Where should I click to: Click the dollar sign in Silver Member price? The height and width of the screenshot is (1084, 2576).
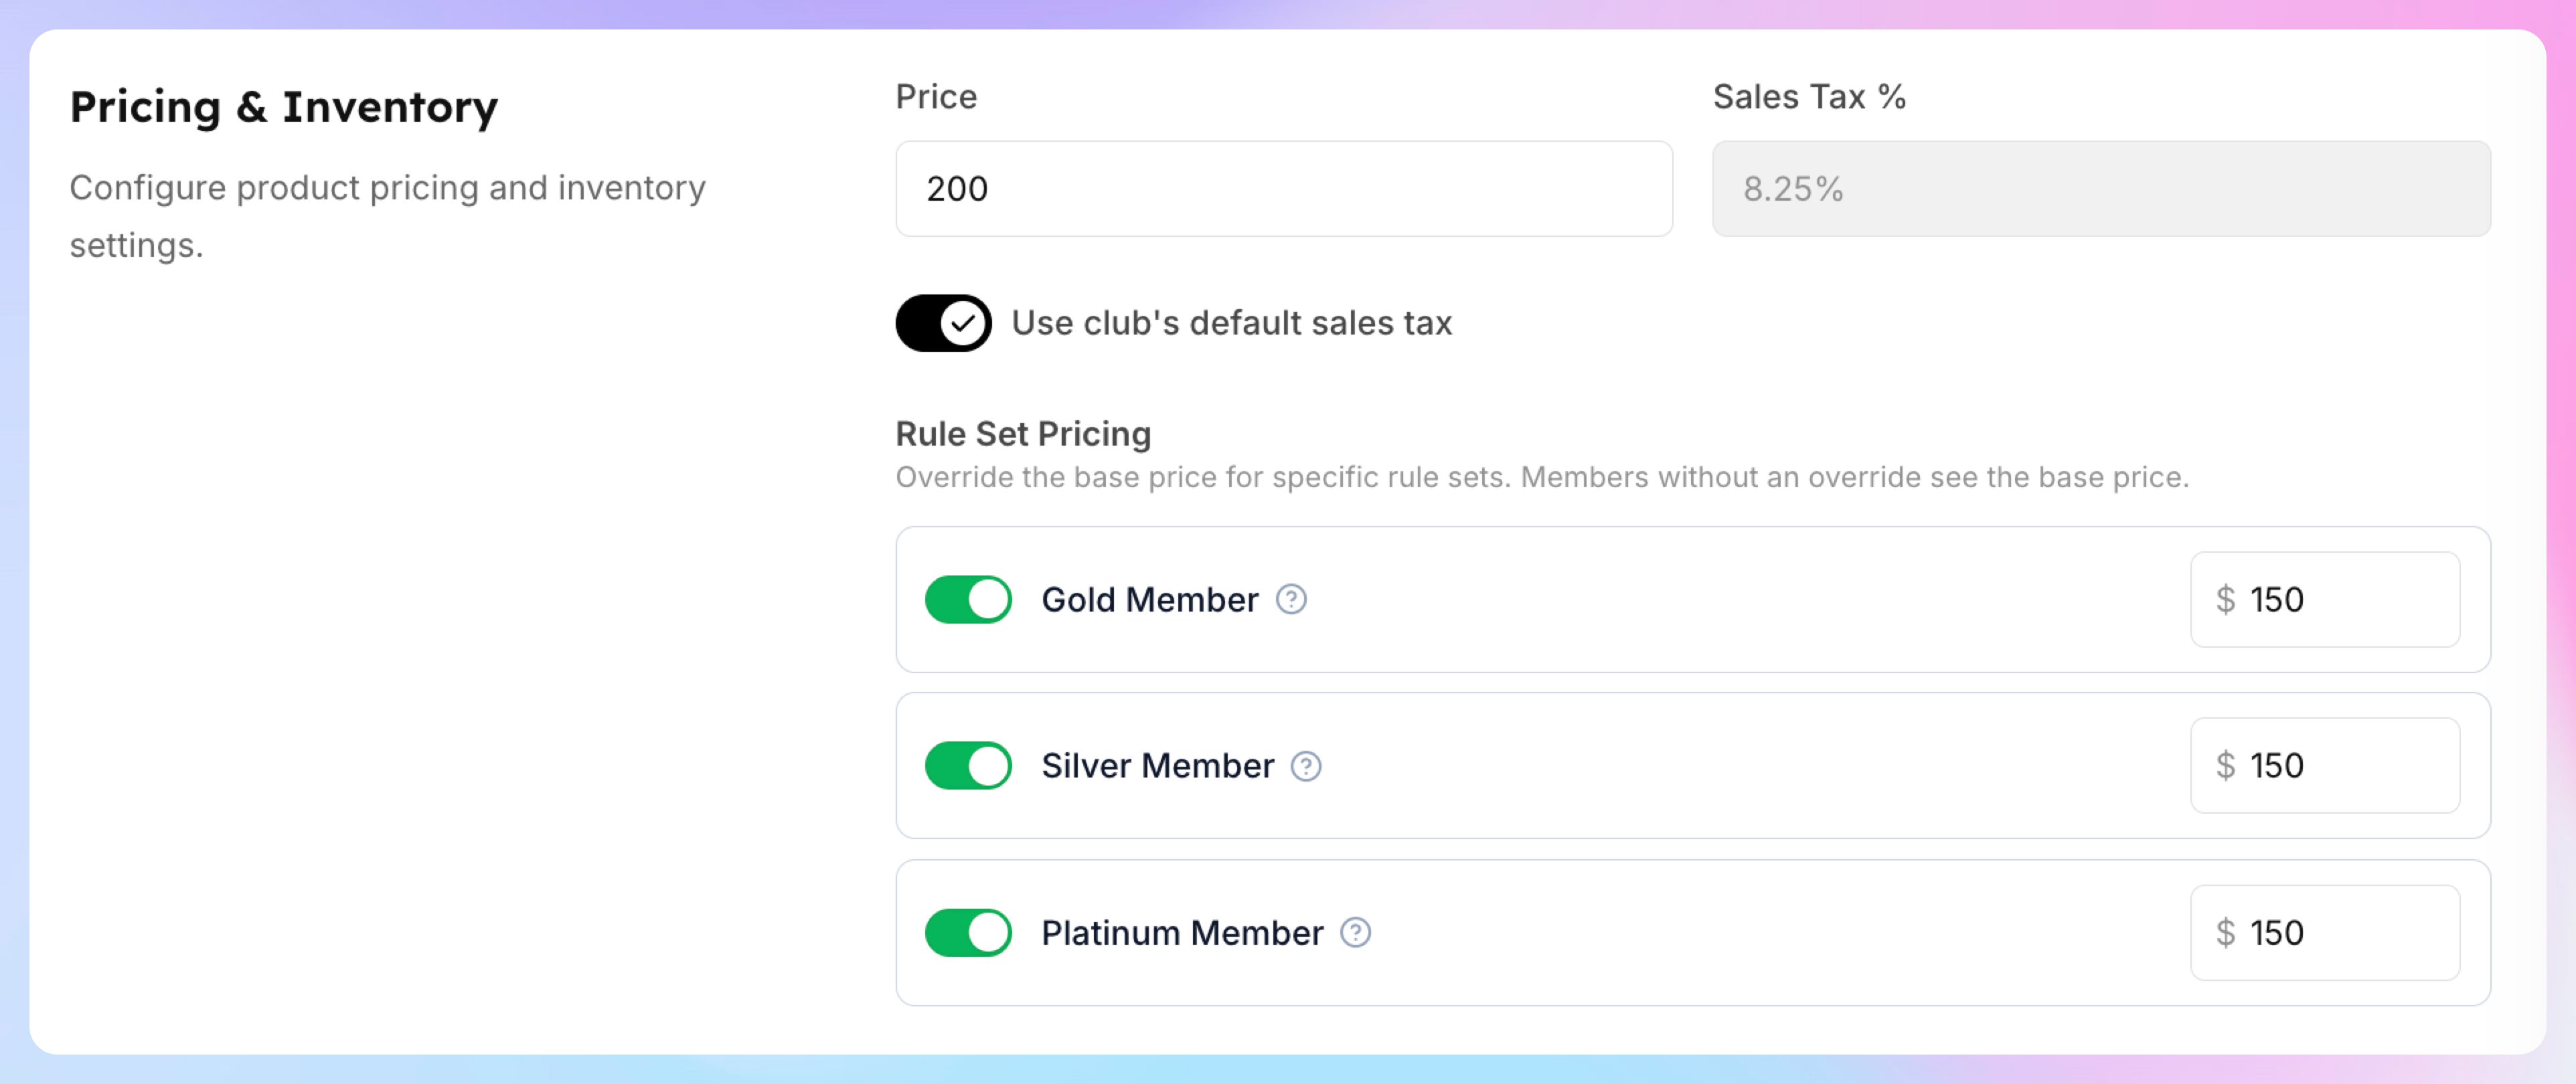click(2225, 766)
